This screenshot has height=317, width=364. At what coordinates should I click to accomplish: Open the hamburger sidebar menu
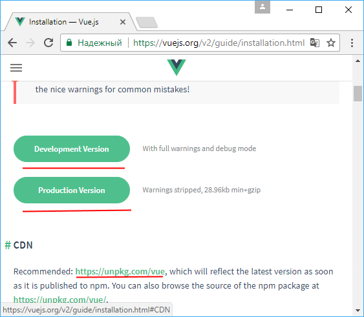click(x=16, y=68)
